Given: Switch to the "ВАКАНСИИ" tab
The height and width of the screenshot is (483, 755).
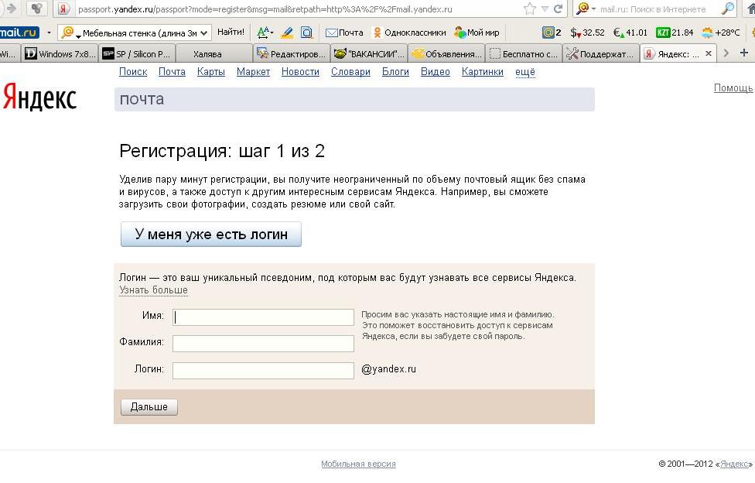Looking at the screenshot, I should coord(369,53).
